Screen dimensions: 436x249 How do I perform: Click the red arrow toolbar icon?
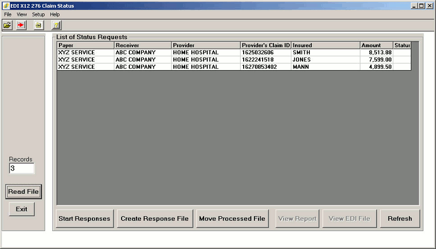[21, 25]
